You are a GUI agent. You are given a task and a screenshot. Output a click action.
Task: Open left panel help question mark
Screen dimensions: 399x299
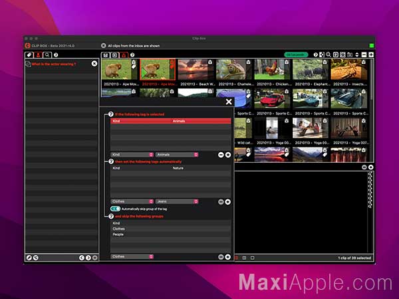[x=56, y=55]
